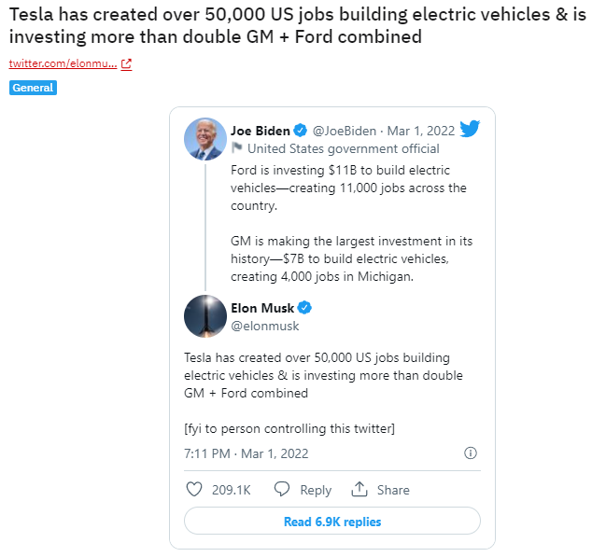The image size is (592, 557).
Task: Click the Twitter bird logo icon
Action: [470, 129]
